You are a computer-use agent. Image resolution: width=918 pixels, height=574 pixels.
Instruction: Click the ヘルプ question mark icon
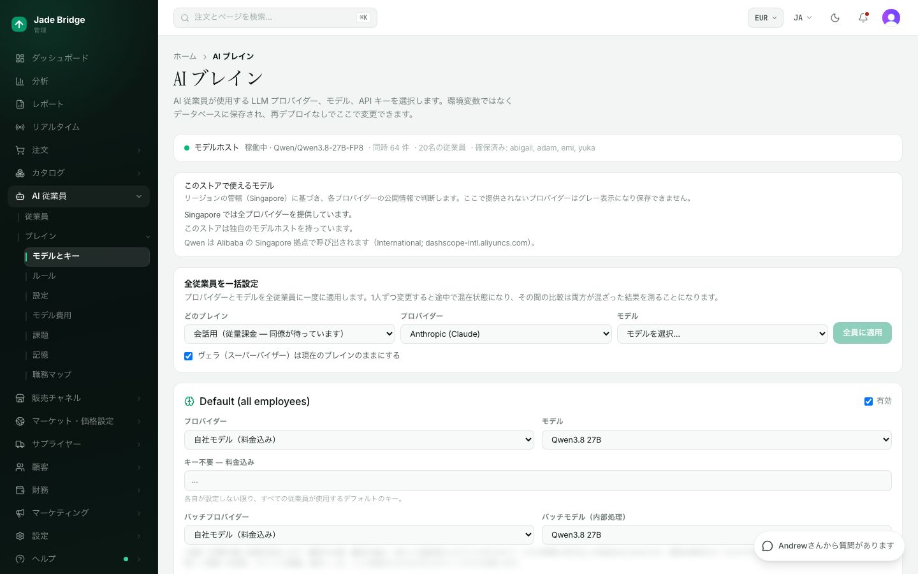[x=20, y=559]
